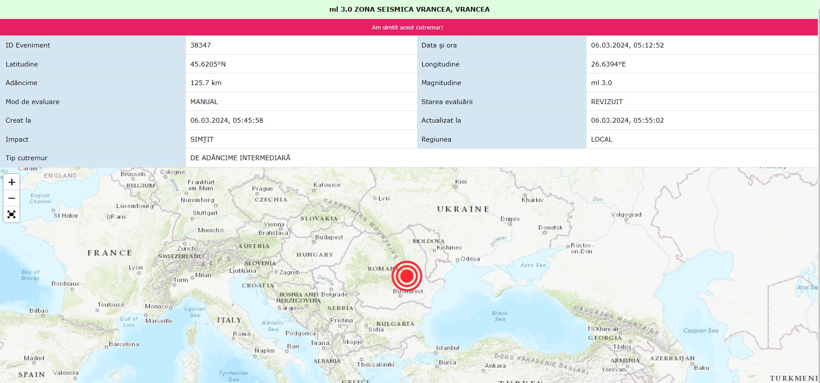This screenshot has width=820, height=383.
Task: Select the depth value 125.7 km
Action: (x=206, y=83)
